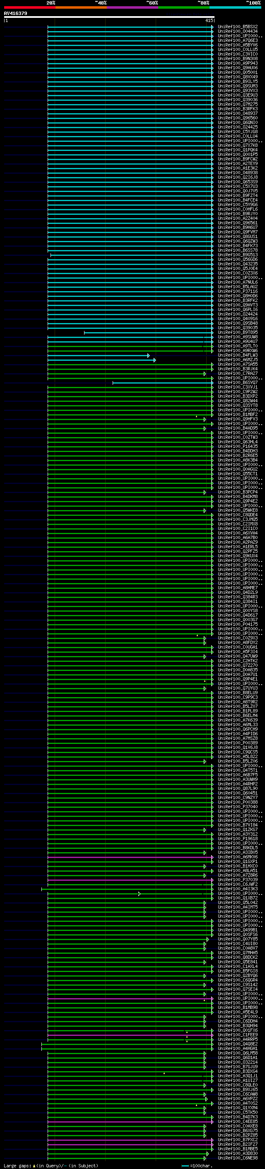Select hit label UniRef100_A7SA55
This screenshot has width=265, height=1169.
pos(238,365)
